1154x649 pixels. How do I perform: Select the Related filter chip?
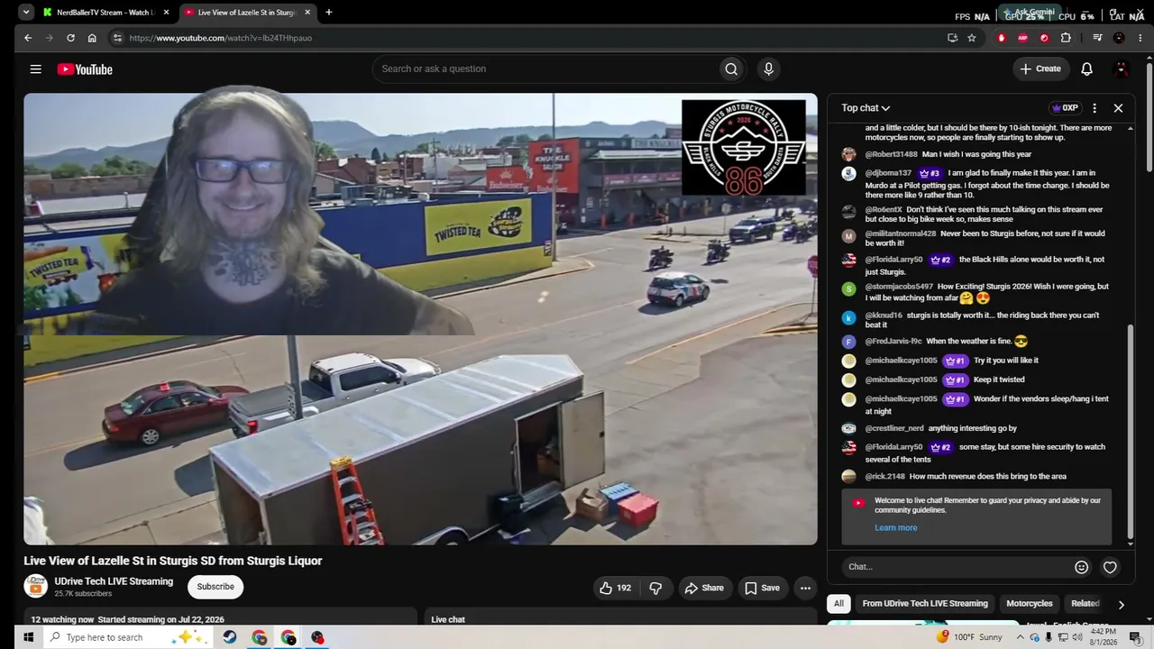(x=1085, y=604)
